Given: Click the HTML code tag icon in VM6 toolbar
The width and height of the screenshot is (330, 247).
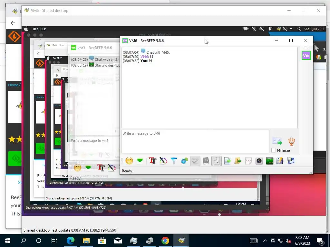Looking at the screenshot, I should coord(248,161).
